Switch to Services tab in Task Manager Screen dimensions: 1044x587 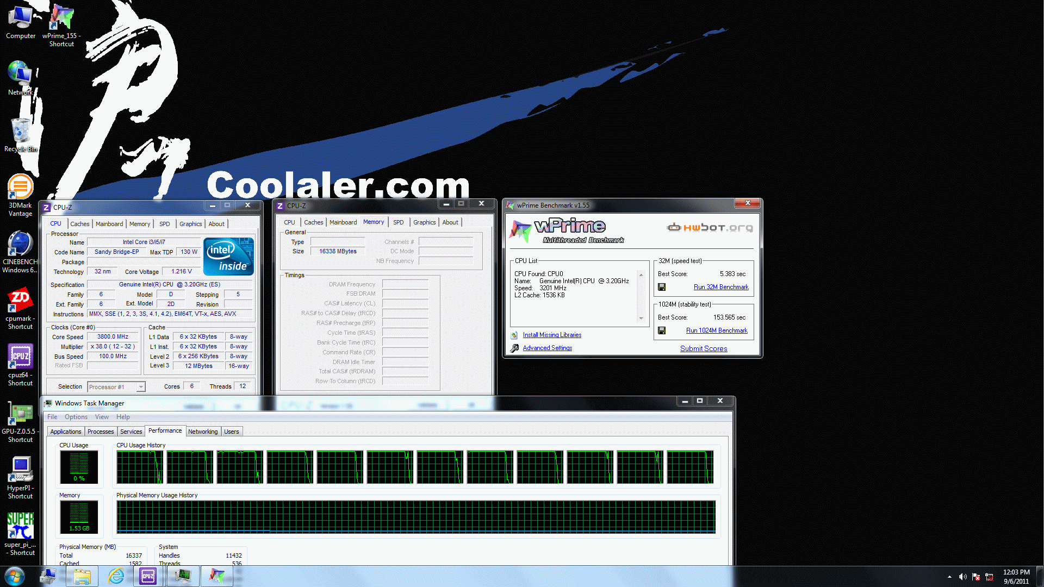(131, 432)
